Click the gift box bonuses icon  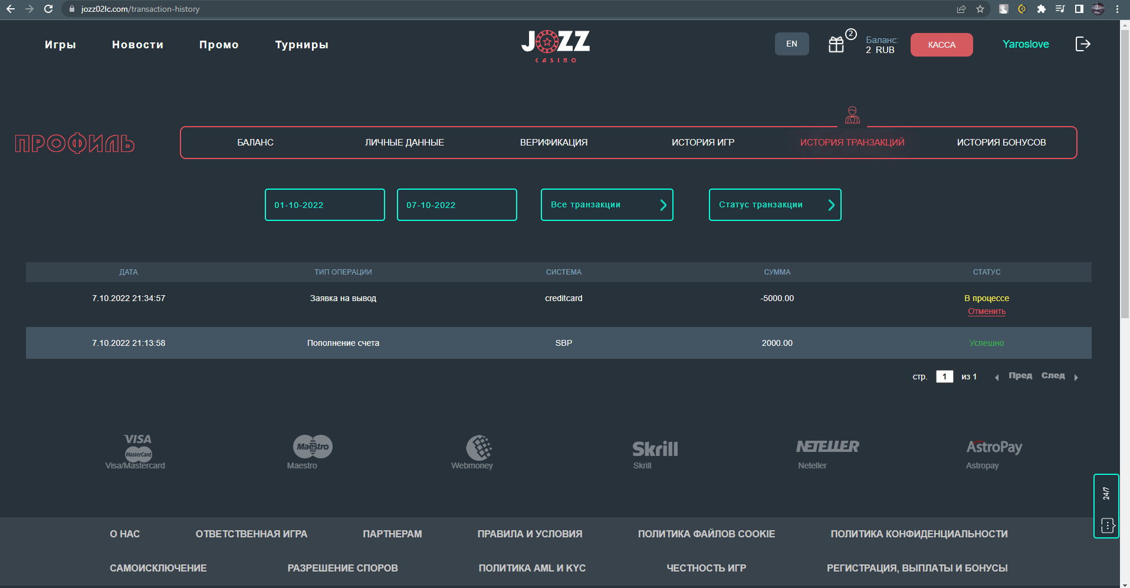pyautogui.click(x=836, y=45)
